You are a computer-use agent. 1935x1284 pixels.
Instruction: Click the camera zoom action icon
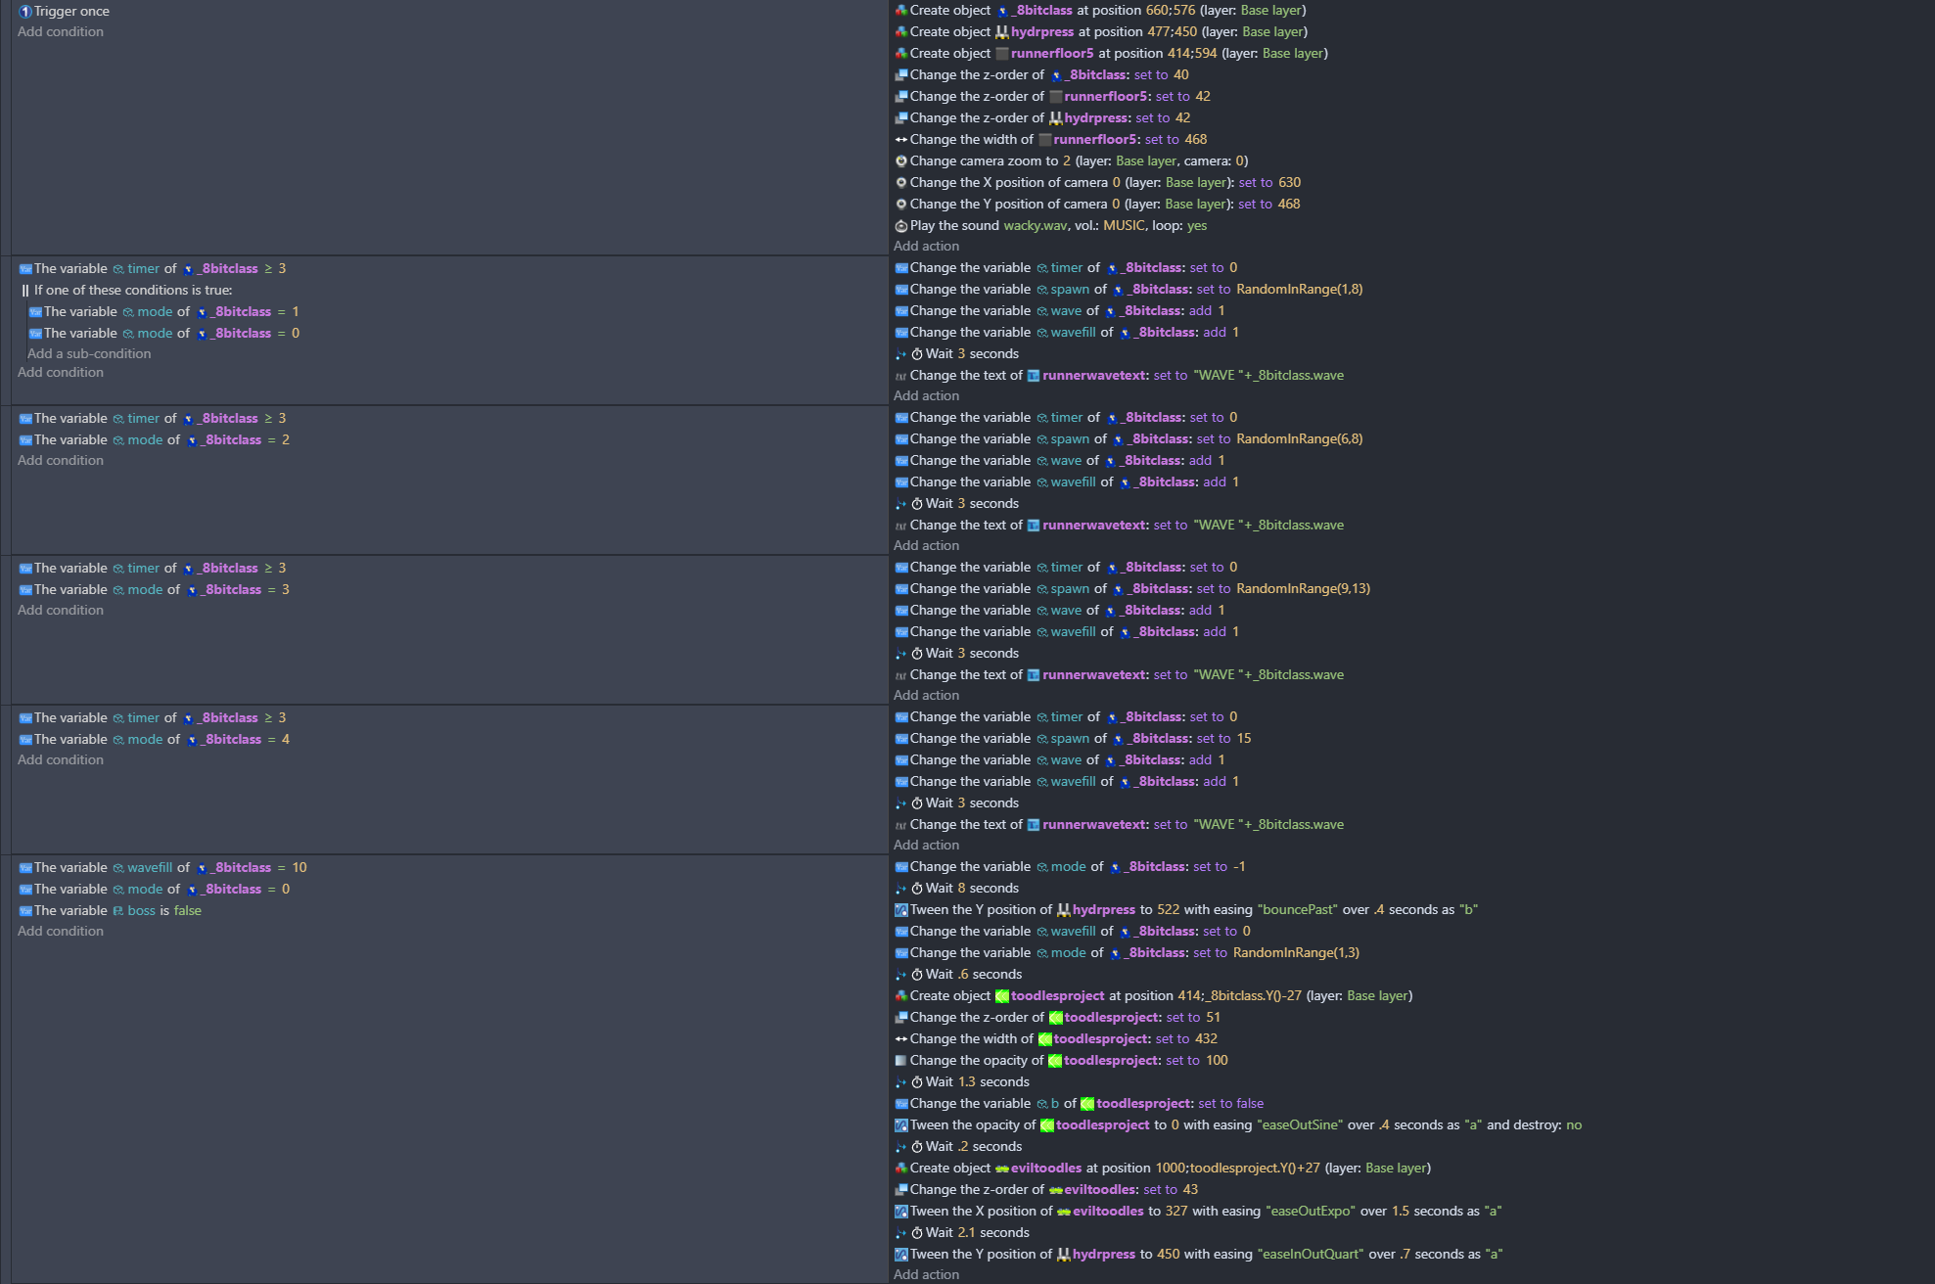click(901, 161)
